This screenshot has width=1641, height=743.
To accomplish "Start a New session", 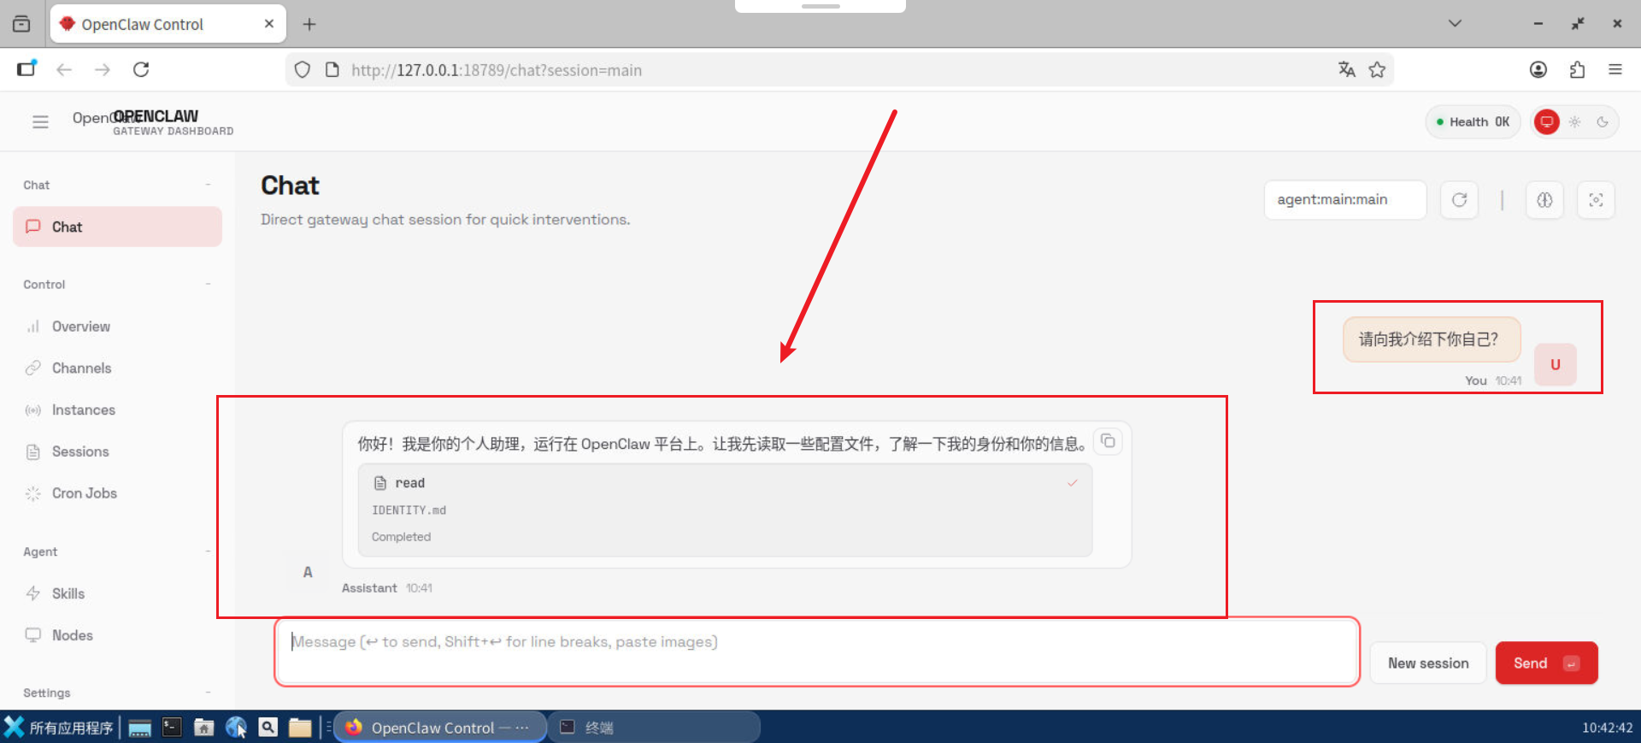I will 1428,663.
